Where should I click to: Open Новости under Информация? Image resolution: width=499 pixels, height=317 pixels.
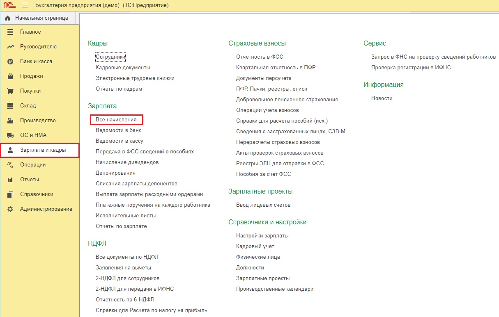381,98
